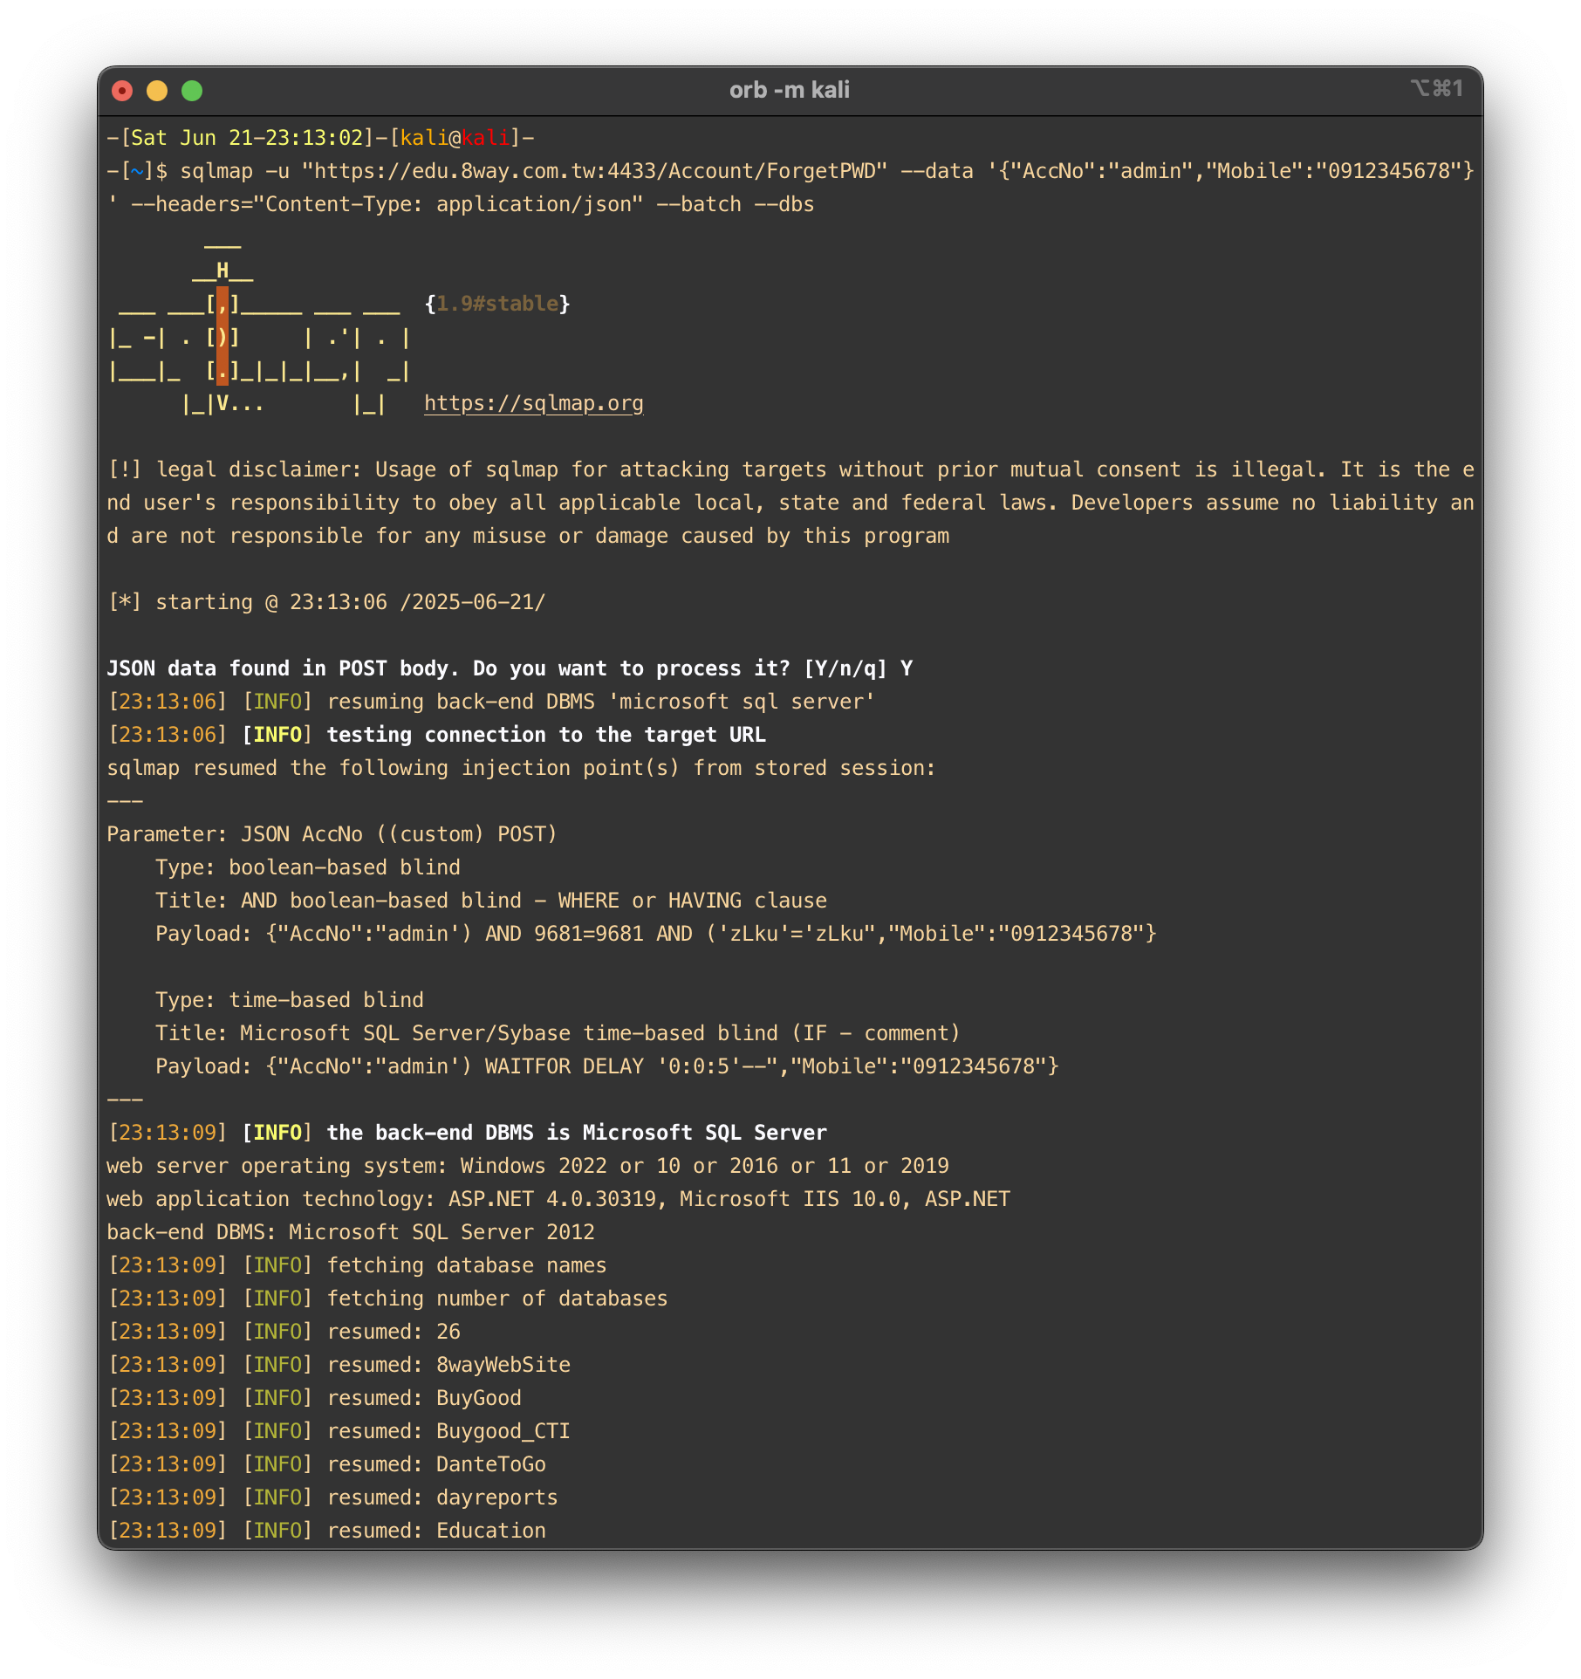Click the 'Buygood_CTI' database name
This screenshot has height=1679, width=1581.
tap(503, 1431)
